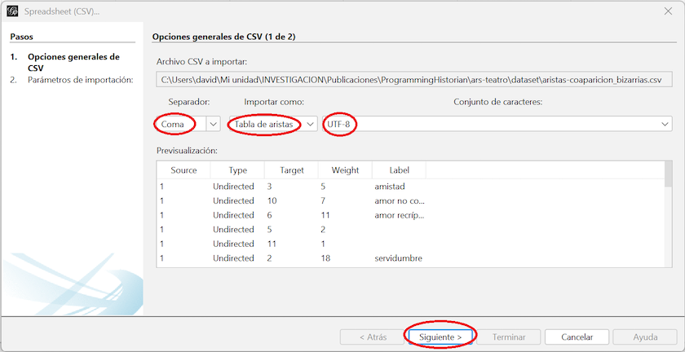Click the UTF-8 character set field
This screenshot has width=685, height=352.
(489, 124)
